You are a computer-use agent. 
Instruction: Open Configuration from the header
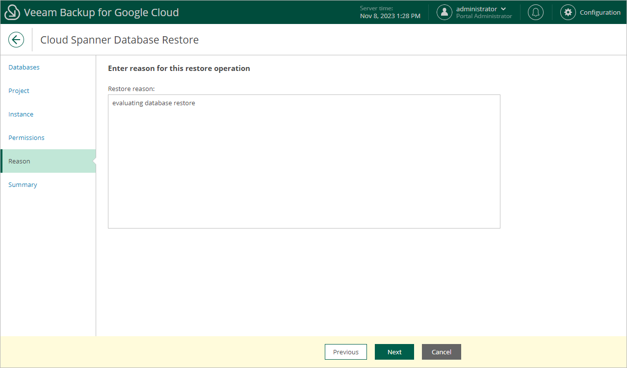tap(600, 13)
